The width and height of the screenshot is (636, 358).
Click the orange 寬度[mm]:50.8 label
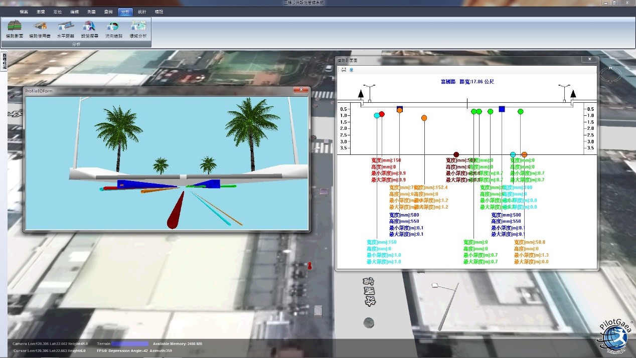[530, 242]
